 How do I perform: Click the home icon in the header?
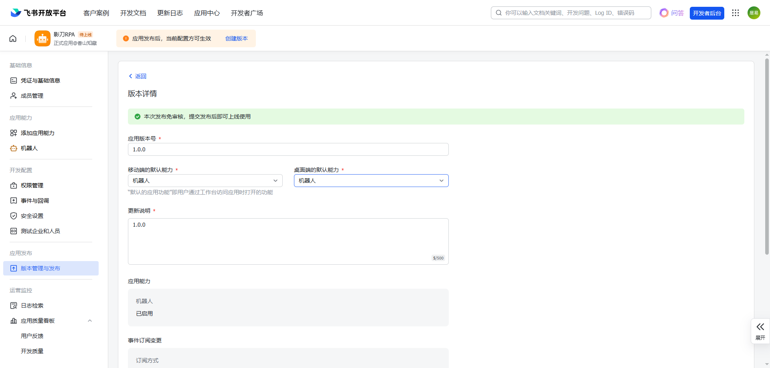coord(13,38)
